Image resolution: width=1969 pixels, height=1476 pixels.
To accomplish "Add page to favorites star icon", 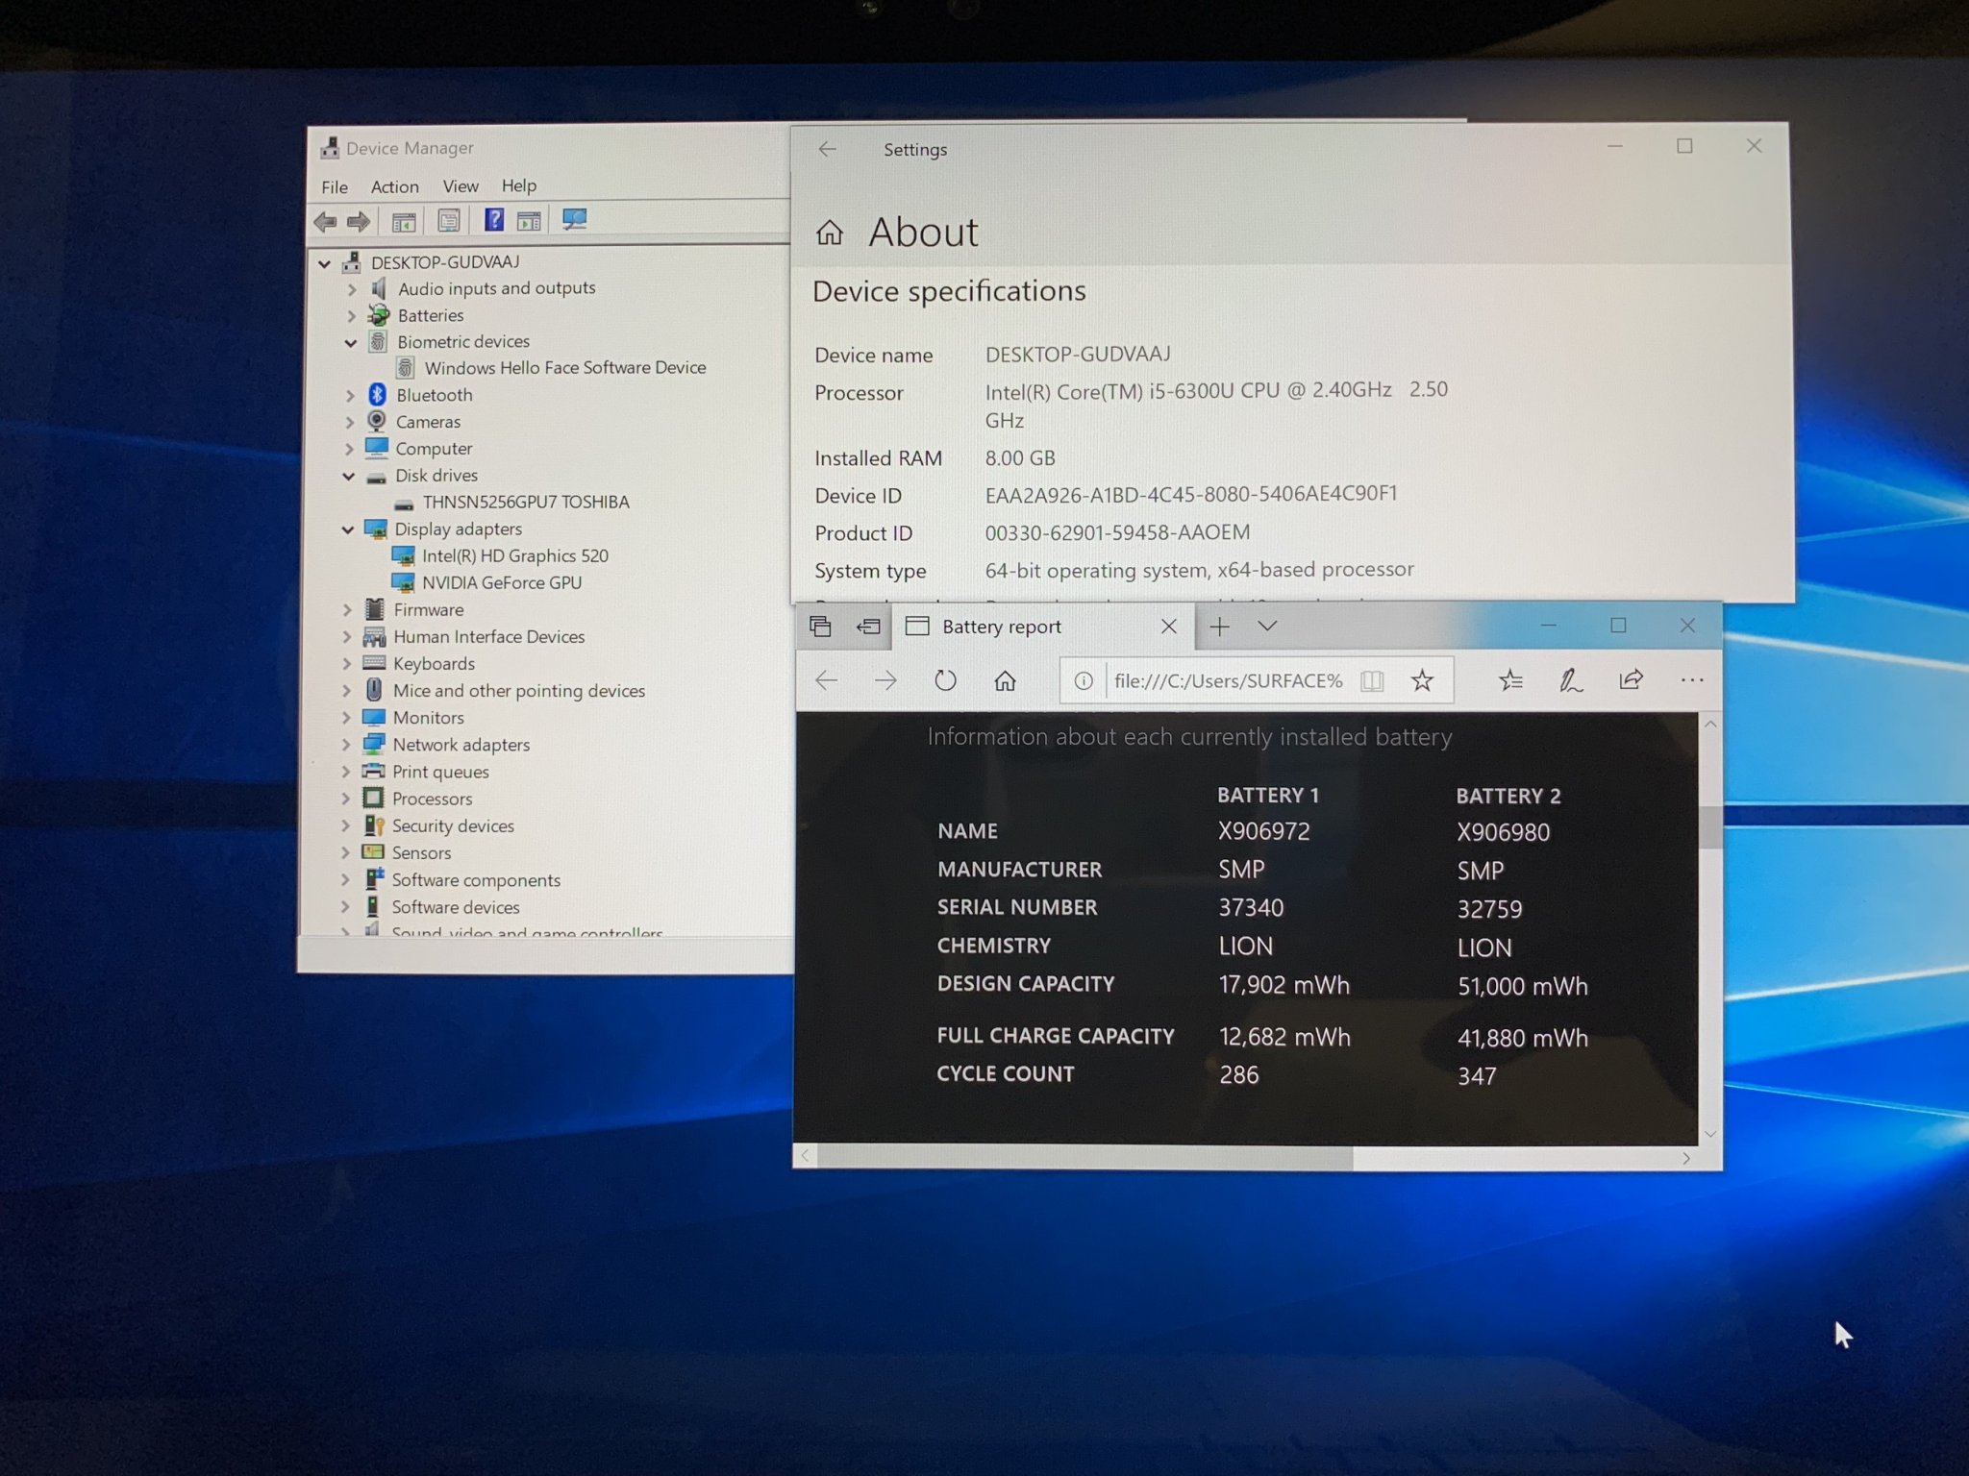I will click(x=1422, y=681).
